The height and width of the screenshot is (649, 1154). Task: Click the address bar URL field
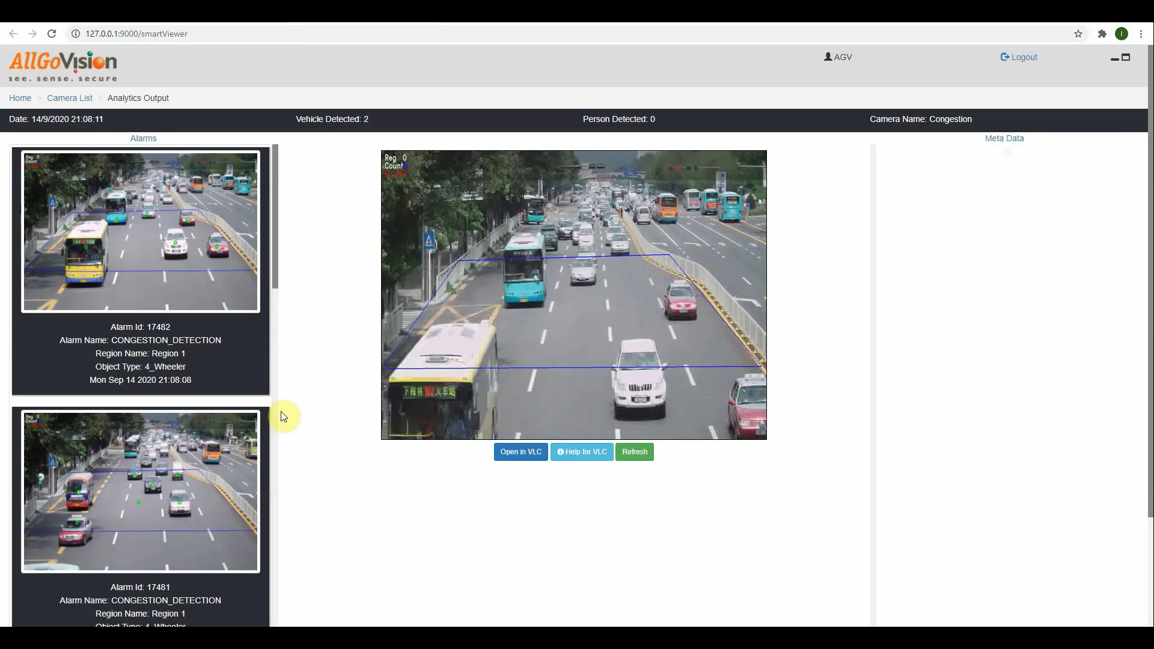point(571,34)
